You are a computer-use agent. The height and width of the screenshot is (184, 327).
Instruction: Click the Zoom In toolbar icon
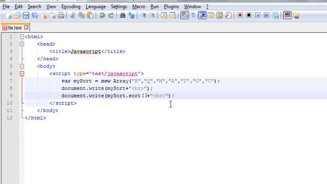(x=143, y=15)
